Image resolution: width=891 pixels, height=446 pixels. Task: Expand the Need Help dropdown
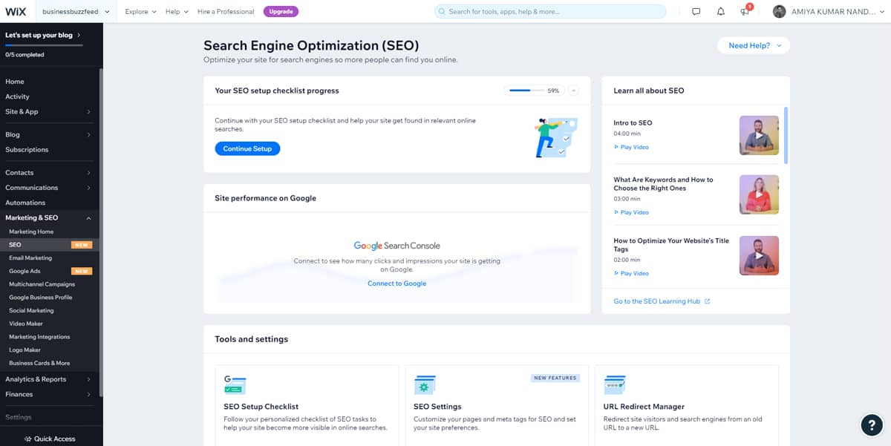click(x=754, y=45)
